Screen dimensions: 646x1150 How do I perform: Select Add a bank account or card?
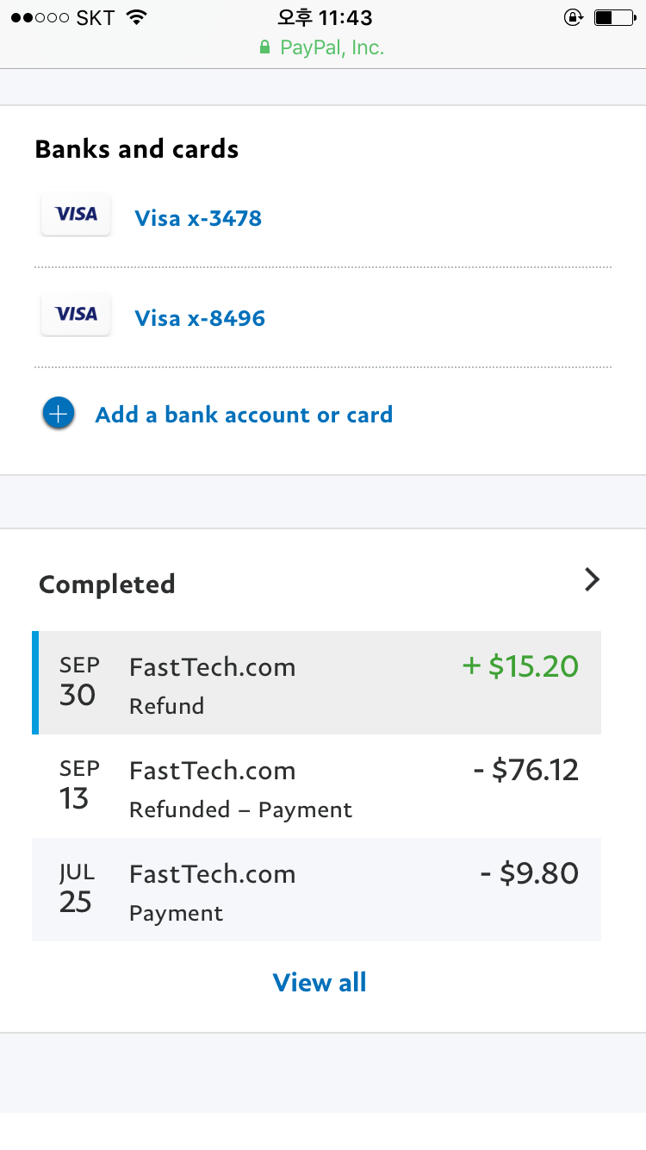coord(244,415)
